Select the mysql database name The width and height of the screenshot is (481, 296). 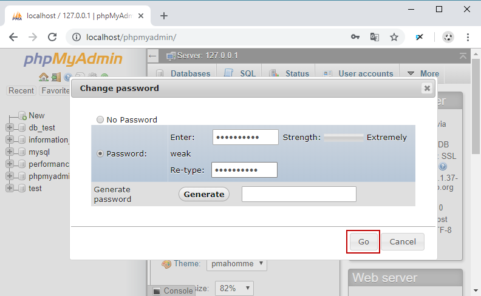[39, 152]
